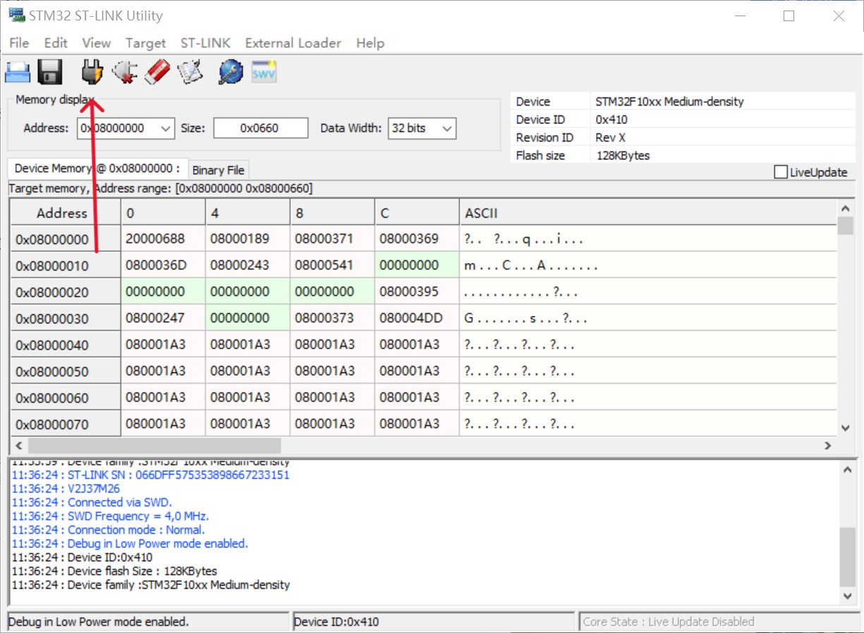Viewport: 864px width, 633px height.
Task: Connect to target with the plug icon
Action: click(x=92, y=71)
